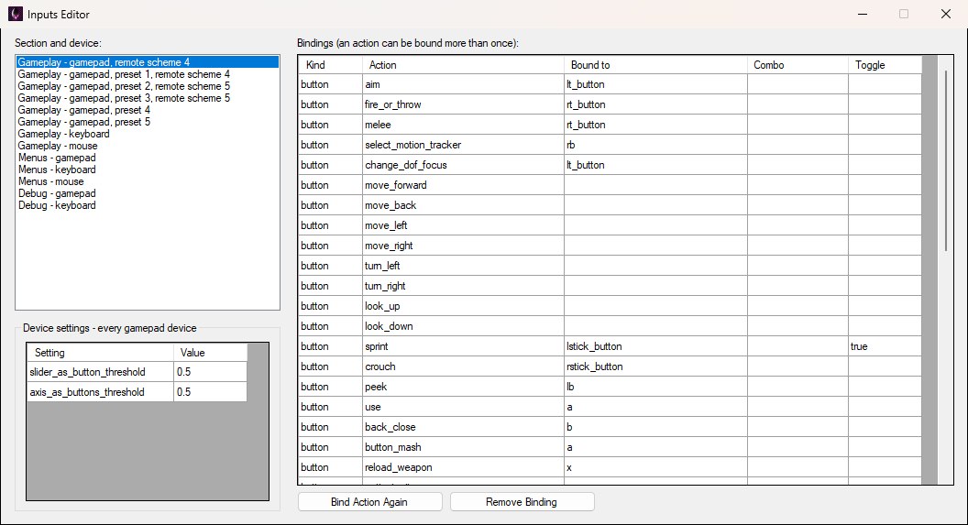The height and width of the screenshot is (525, 968).
Task: Select 'Debug - keyboard' section
Action: coord(148,205)
